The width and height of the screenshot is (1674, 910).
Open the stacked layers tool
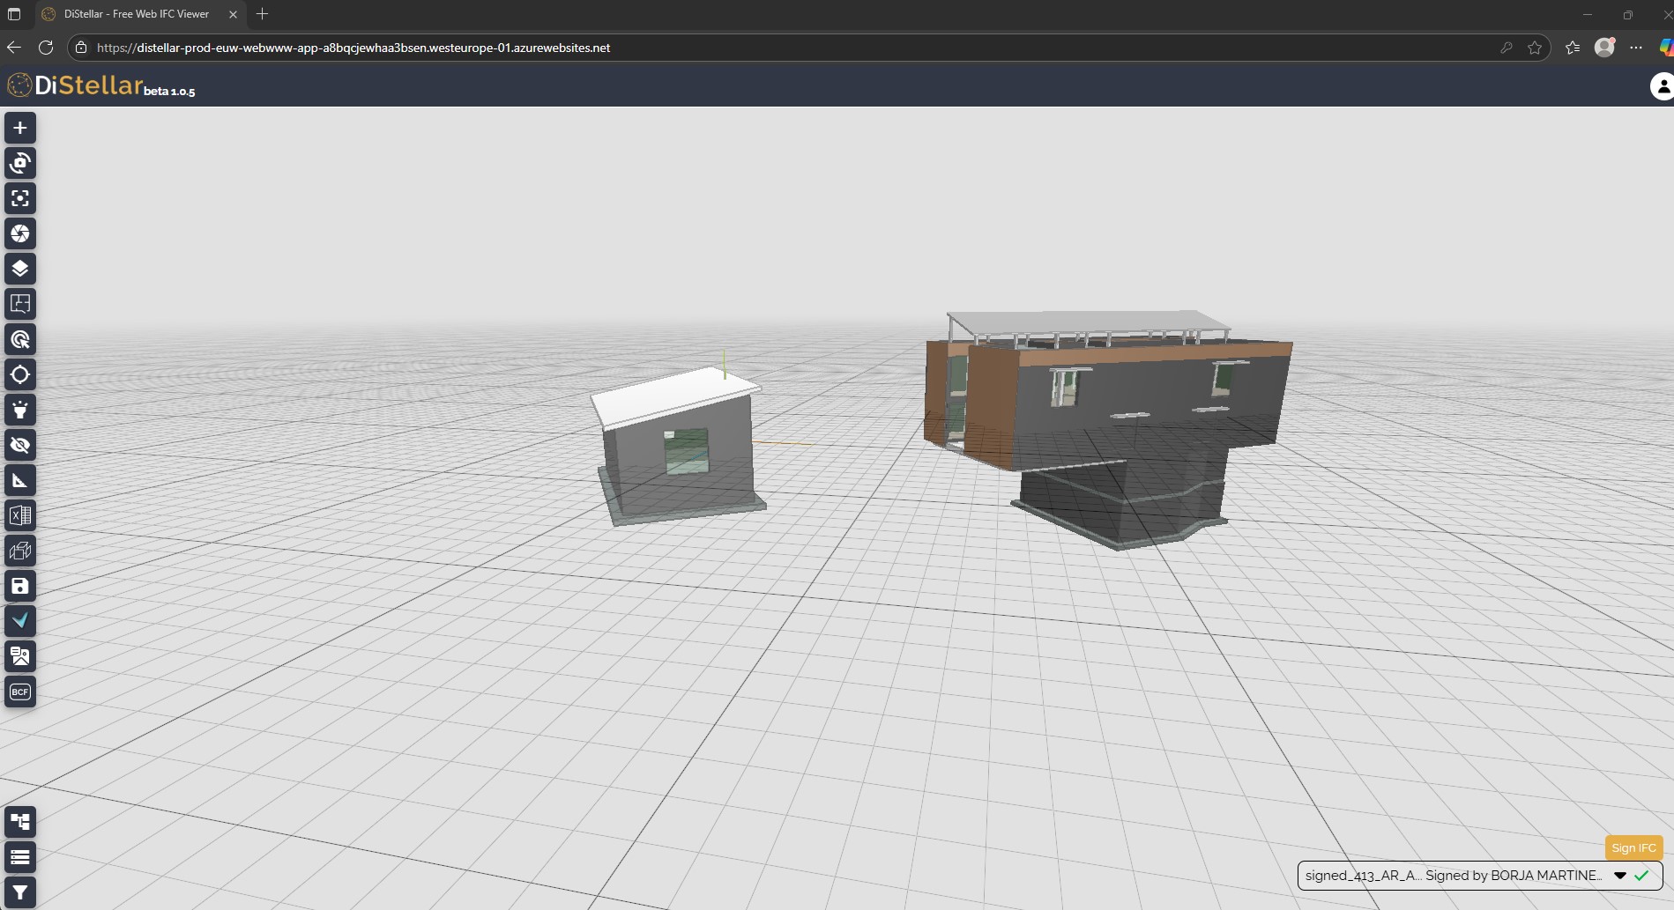20,269
